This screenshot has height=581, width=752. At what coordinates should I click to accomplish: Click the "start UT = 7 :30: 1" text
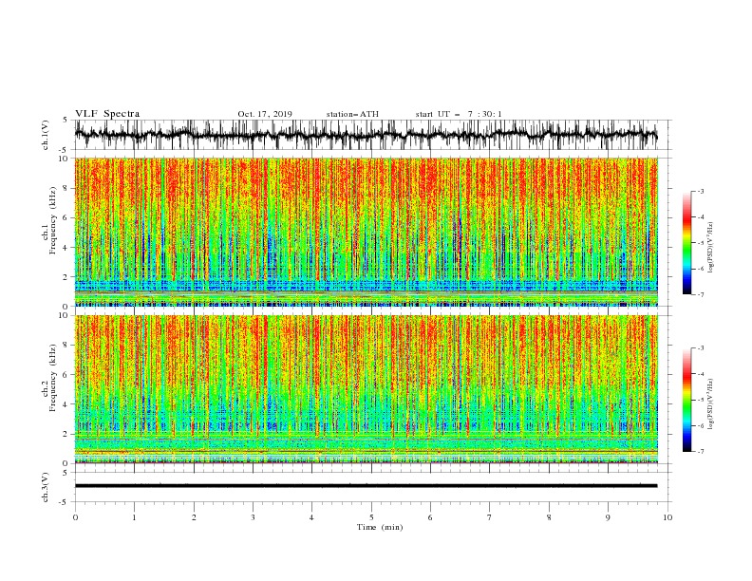(x=459, y=114)
